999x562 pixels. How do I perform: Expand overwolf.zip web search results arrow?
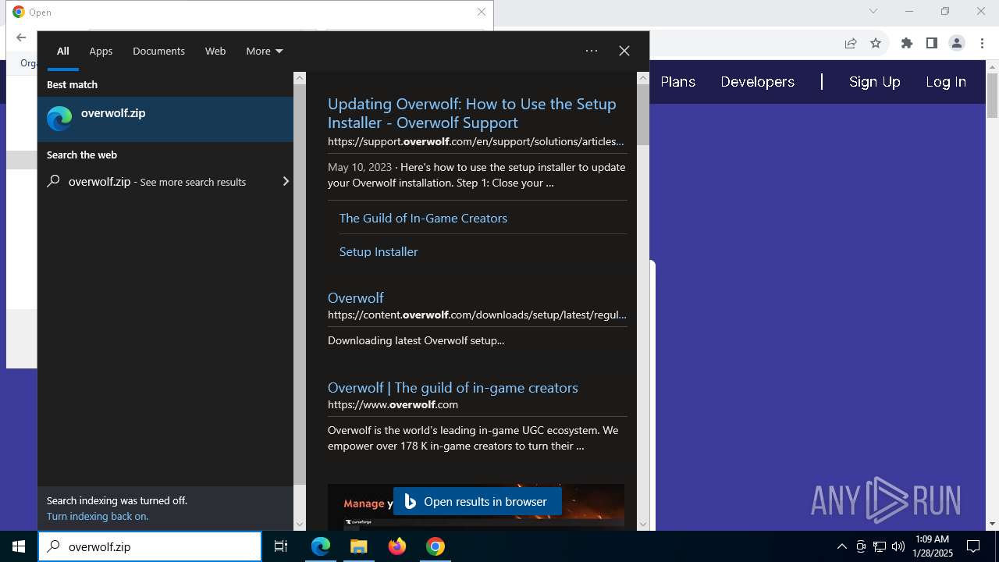286,181
